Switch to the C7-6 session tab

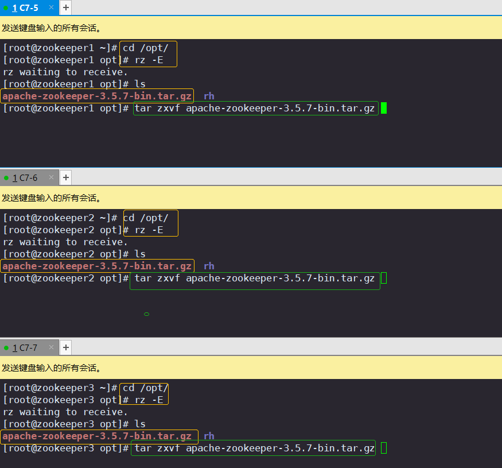pyautogui.click(x=29, y=177)
